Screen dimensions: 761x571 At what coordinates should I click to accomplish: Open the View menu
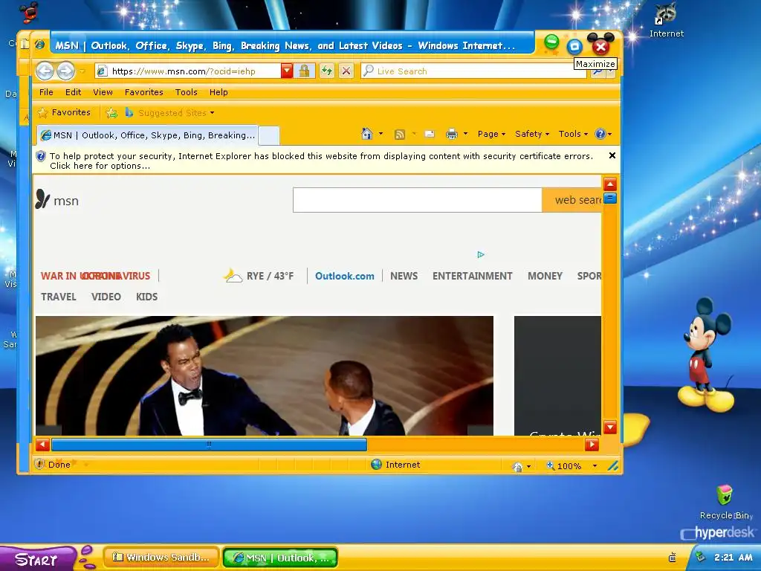point(103,92)
